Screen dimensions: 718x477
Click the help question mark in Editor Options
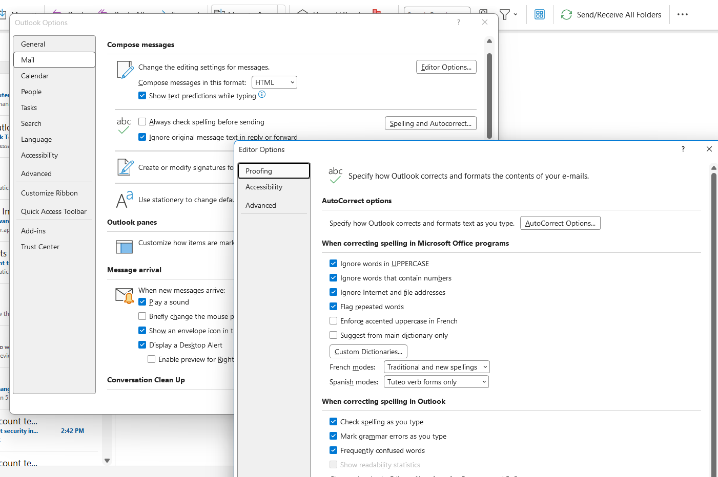[683, 149]
